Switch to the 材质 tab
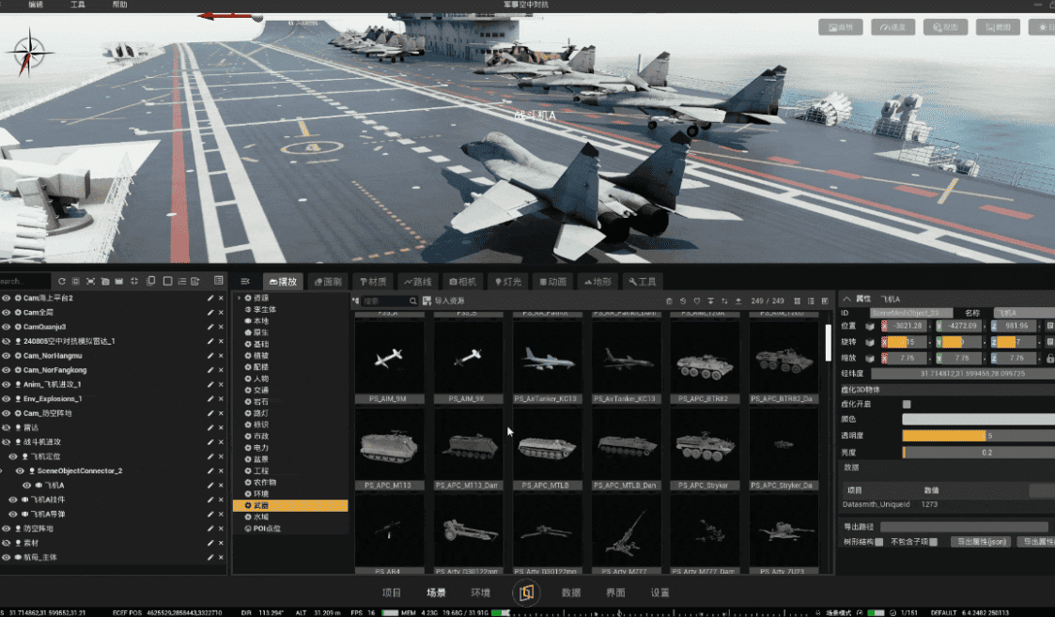Screen dimensions: 1055x617 373,281
